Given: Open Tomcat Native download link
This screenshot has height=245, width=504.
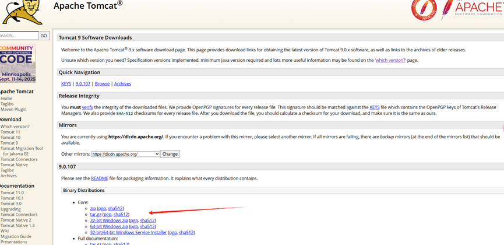Looking at the screenshot, I should 14,165.
